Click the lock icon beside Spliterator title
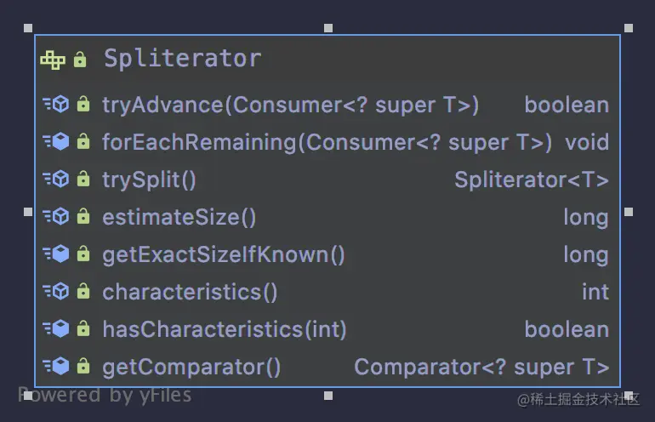Image resolution: width=655 pixels, height=422 pixels. (x=80, y=60)
